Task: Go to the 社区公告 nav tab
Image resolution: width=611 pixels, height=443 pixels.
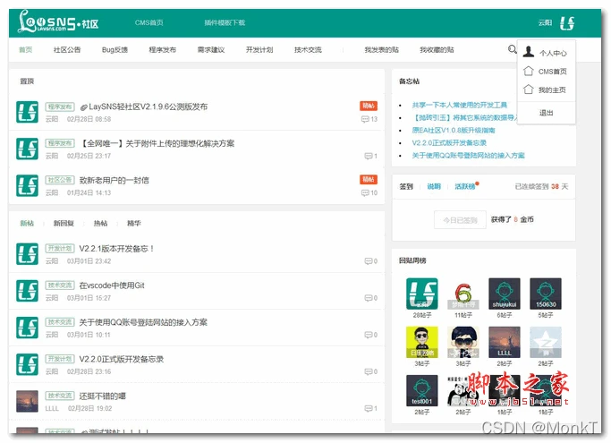Action: 67,49
